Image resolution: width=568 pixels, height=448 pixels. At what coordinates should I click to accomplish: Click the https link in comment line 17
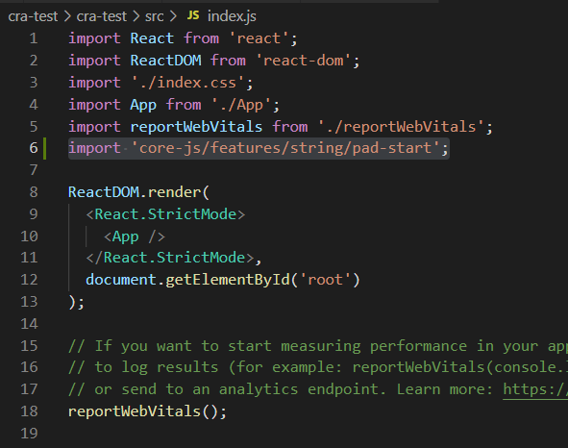[535, 389]
